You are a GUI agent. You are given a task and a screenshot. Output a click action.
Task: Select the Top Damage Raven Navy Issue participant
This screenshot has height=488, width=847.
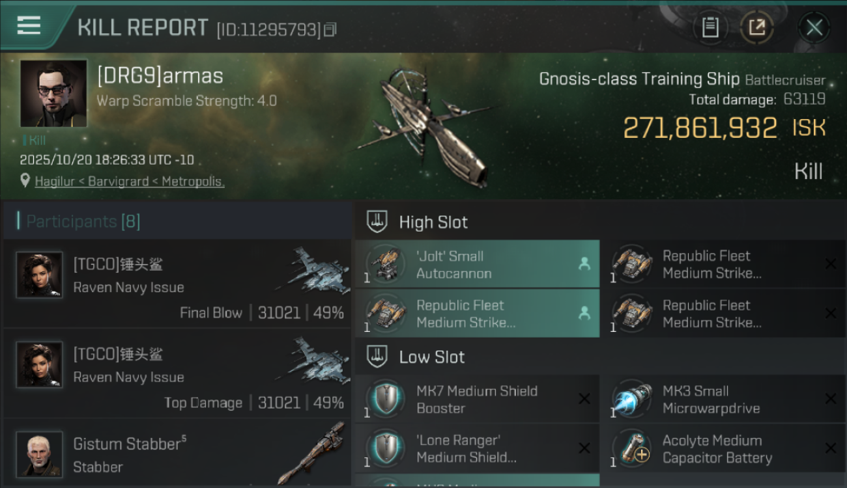pos(177,376)
